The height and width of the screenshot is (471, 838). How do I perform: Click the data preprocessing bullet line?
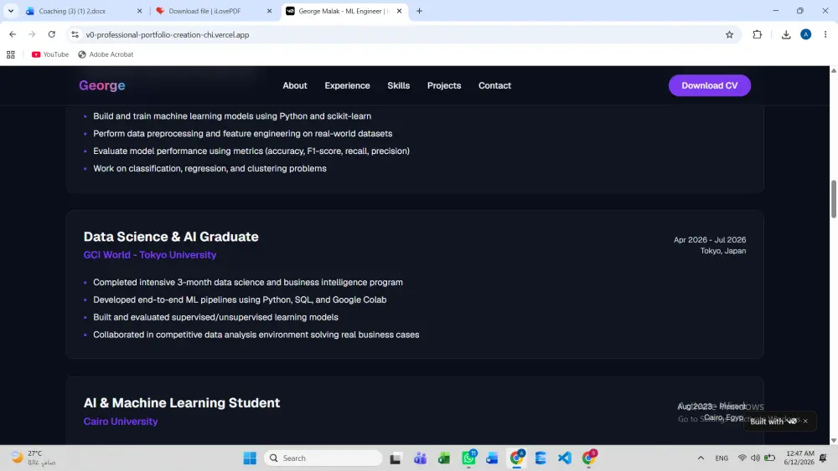coord(243,133)
